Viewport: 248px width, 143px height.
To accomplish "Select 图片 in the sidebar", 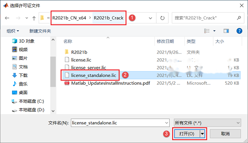I will pyautogui.click(x=20, y=58).
